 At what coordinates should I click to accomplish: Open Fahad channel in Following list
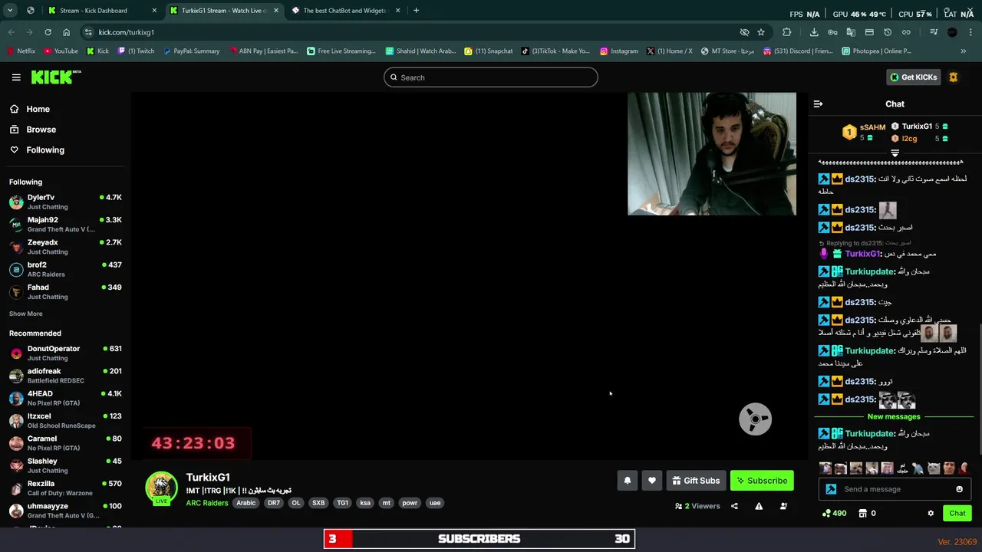point(65,291)
